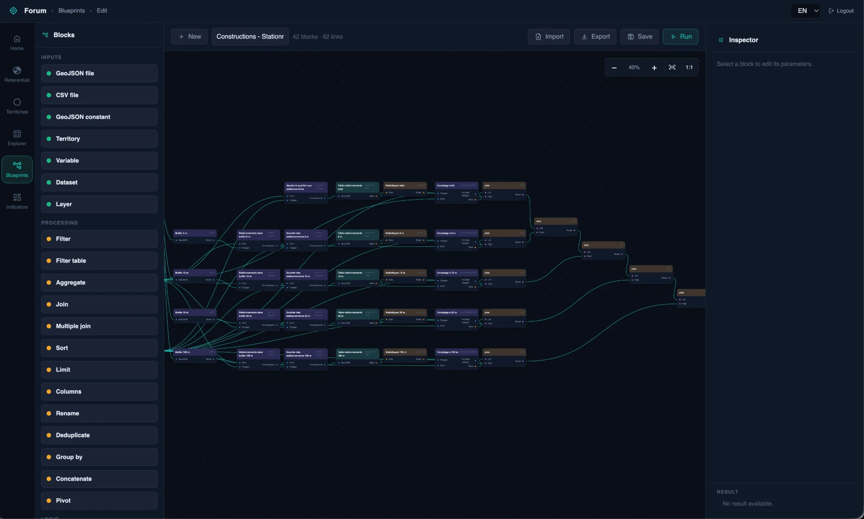
Task: Select 'Quartier des stationnements 50 m' node
Action: [x=306, y=319]
